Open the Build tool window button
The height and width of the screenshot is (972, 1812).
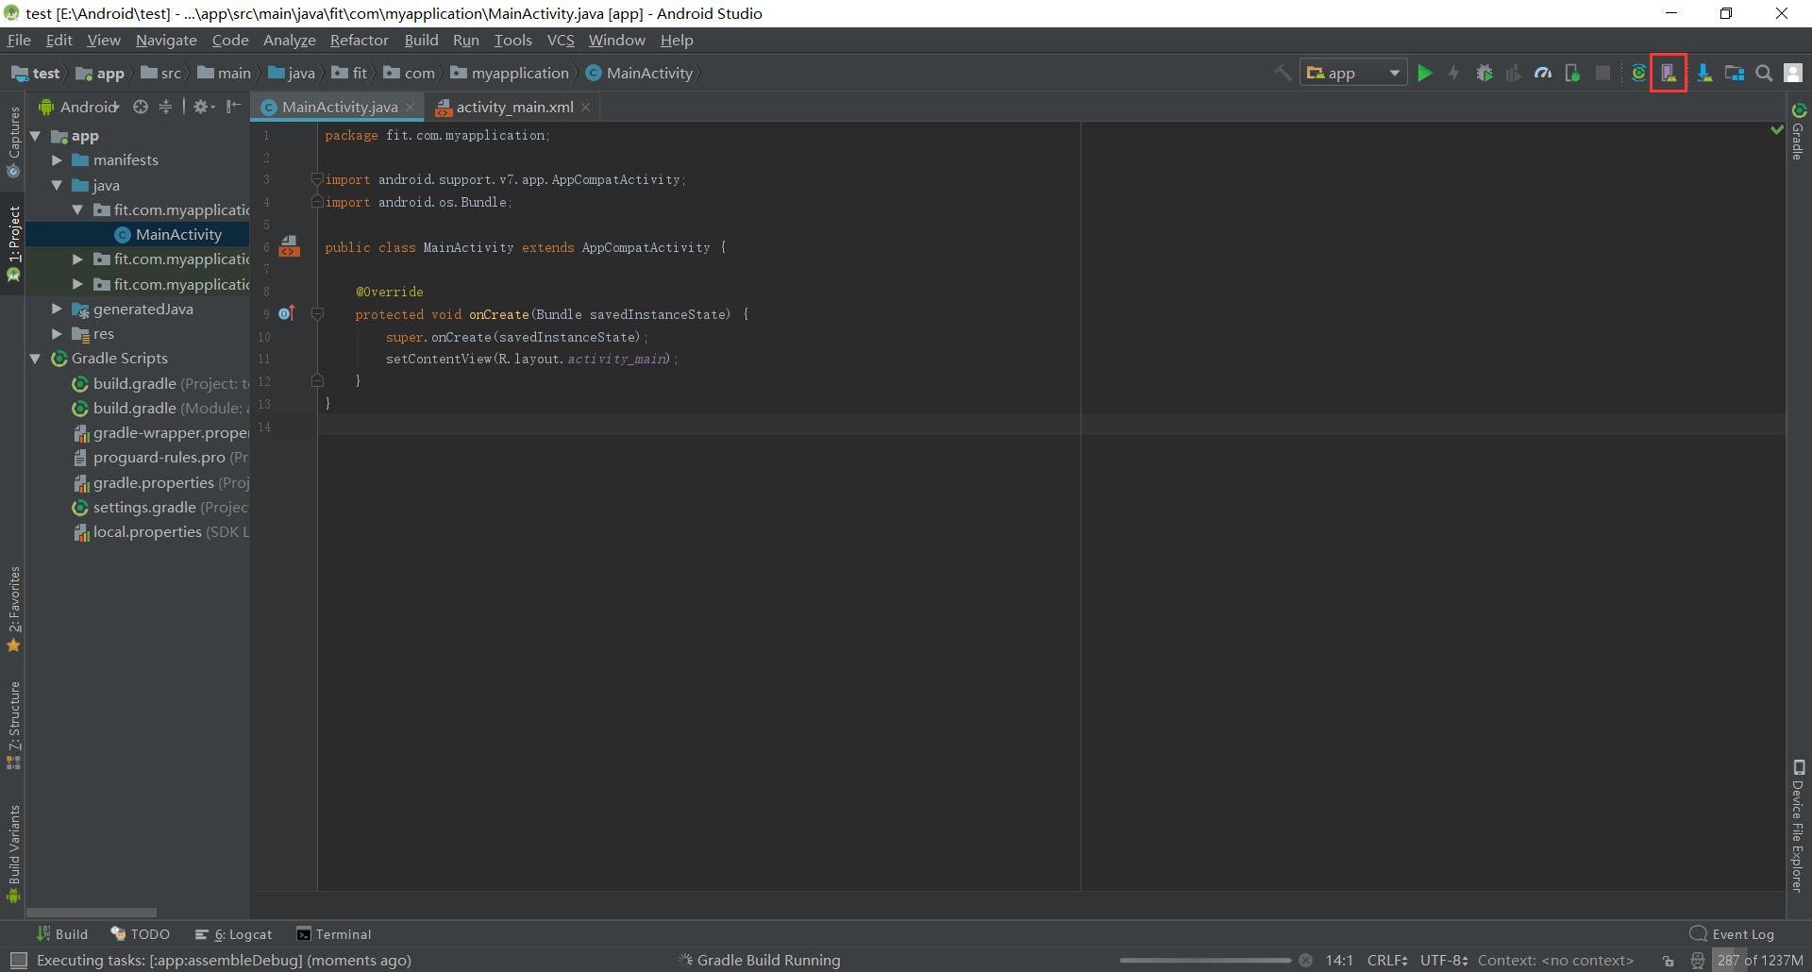pos(61,934)
